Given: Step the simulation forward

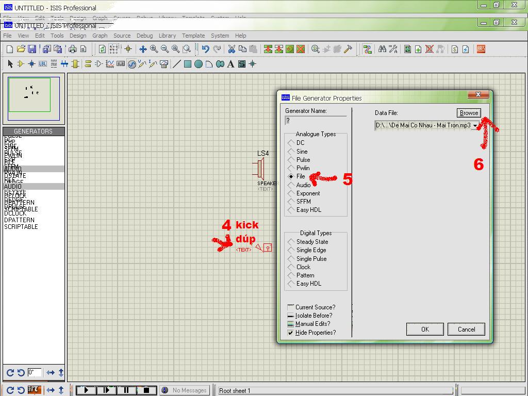Looking at the screenshot, I should click(106, 390).
